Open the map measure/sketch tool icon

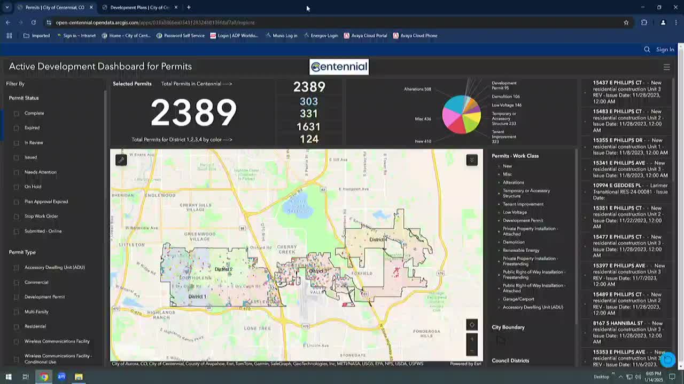pos(121,160)
